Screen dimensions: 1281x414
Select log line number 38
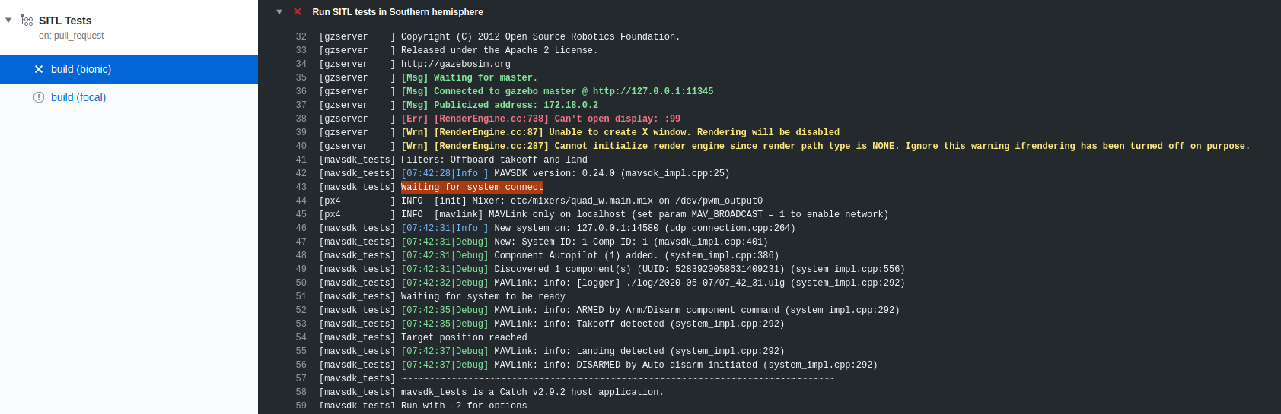[301, 119]
